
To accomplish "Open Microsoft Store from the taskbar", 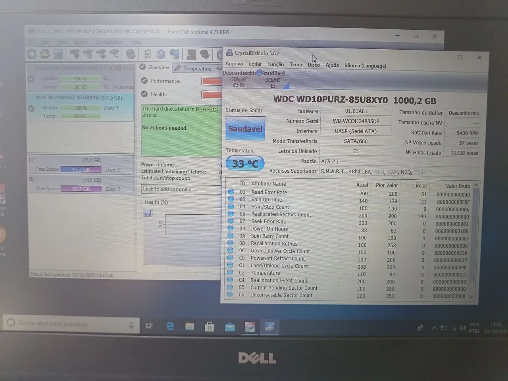I will [x=210, y=327].
